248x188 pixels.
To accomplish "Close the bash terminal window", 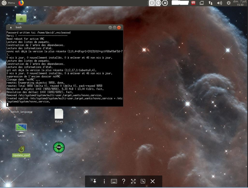I will tap(119, 28).
